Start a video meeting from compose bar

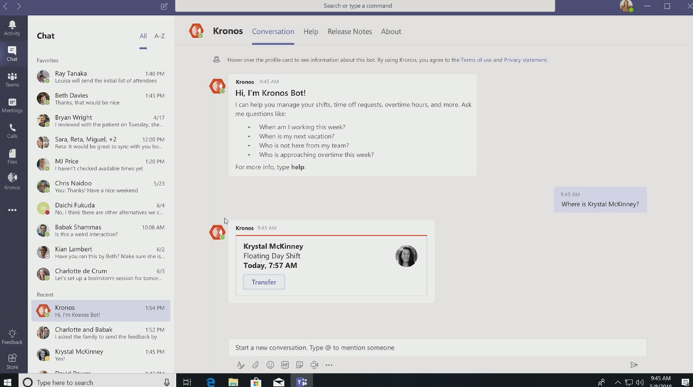314,365
